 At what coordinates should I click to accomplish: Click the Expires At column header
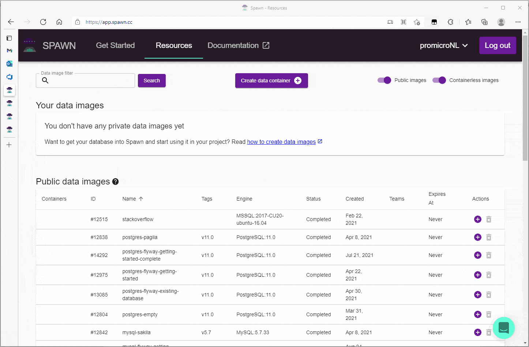(x=437, y=198)
